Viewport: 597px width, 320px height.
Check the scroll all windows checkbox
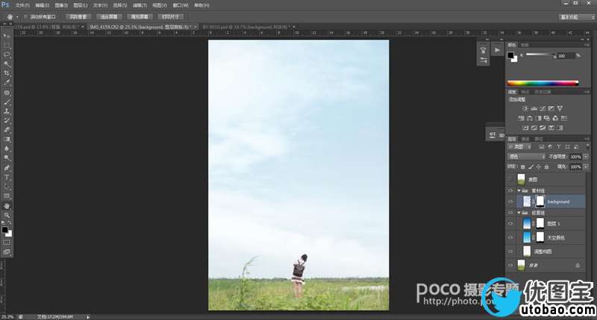pyautogui.click(x=25, y=16)
